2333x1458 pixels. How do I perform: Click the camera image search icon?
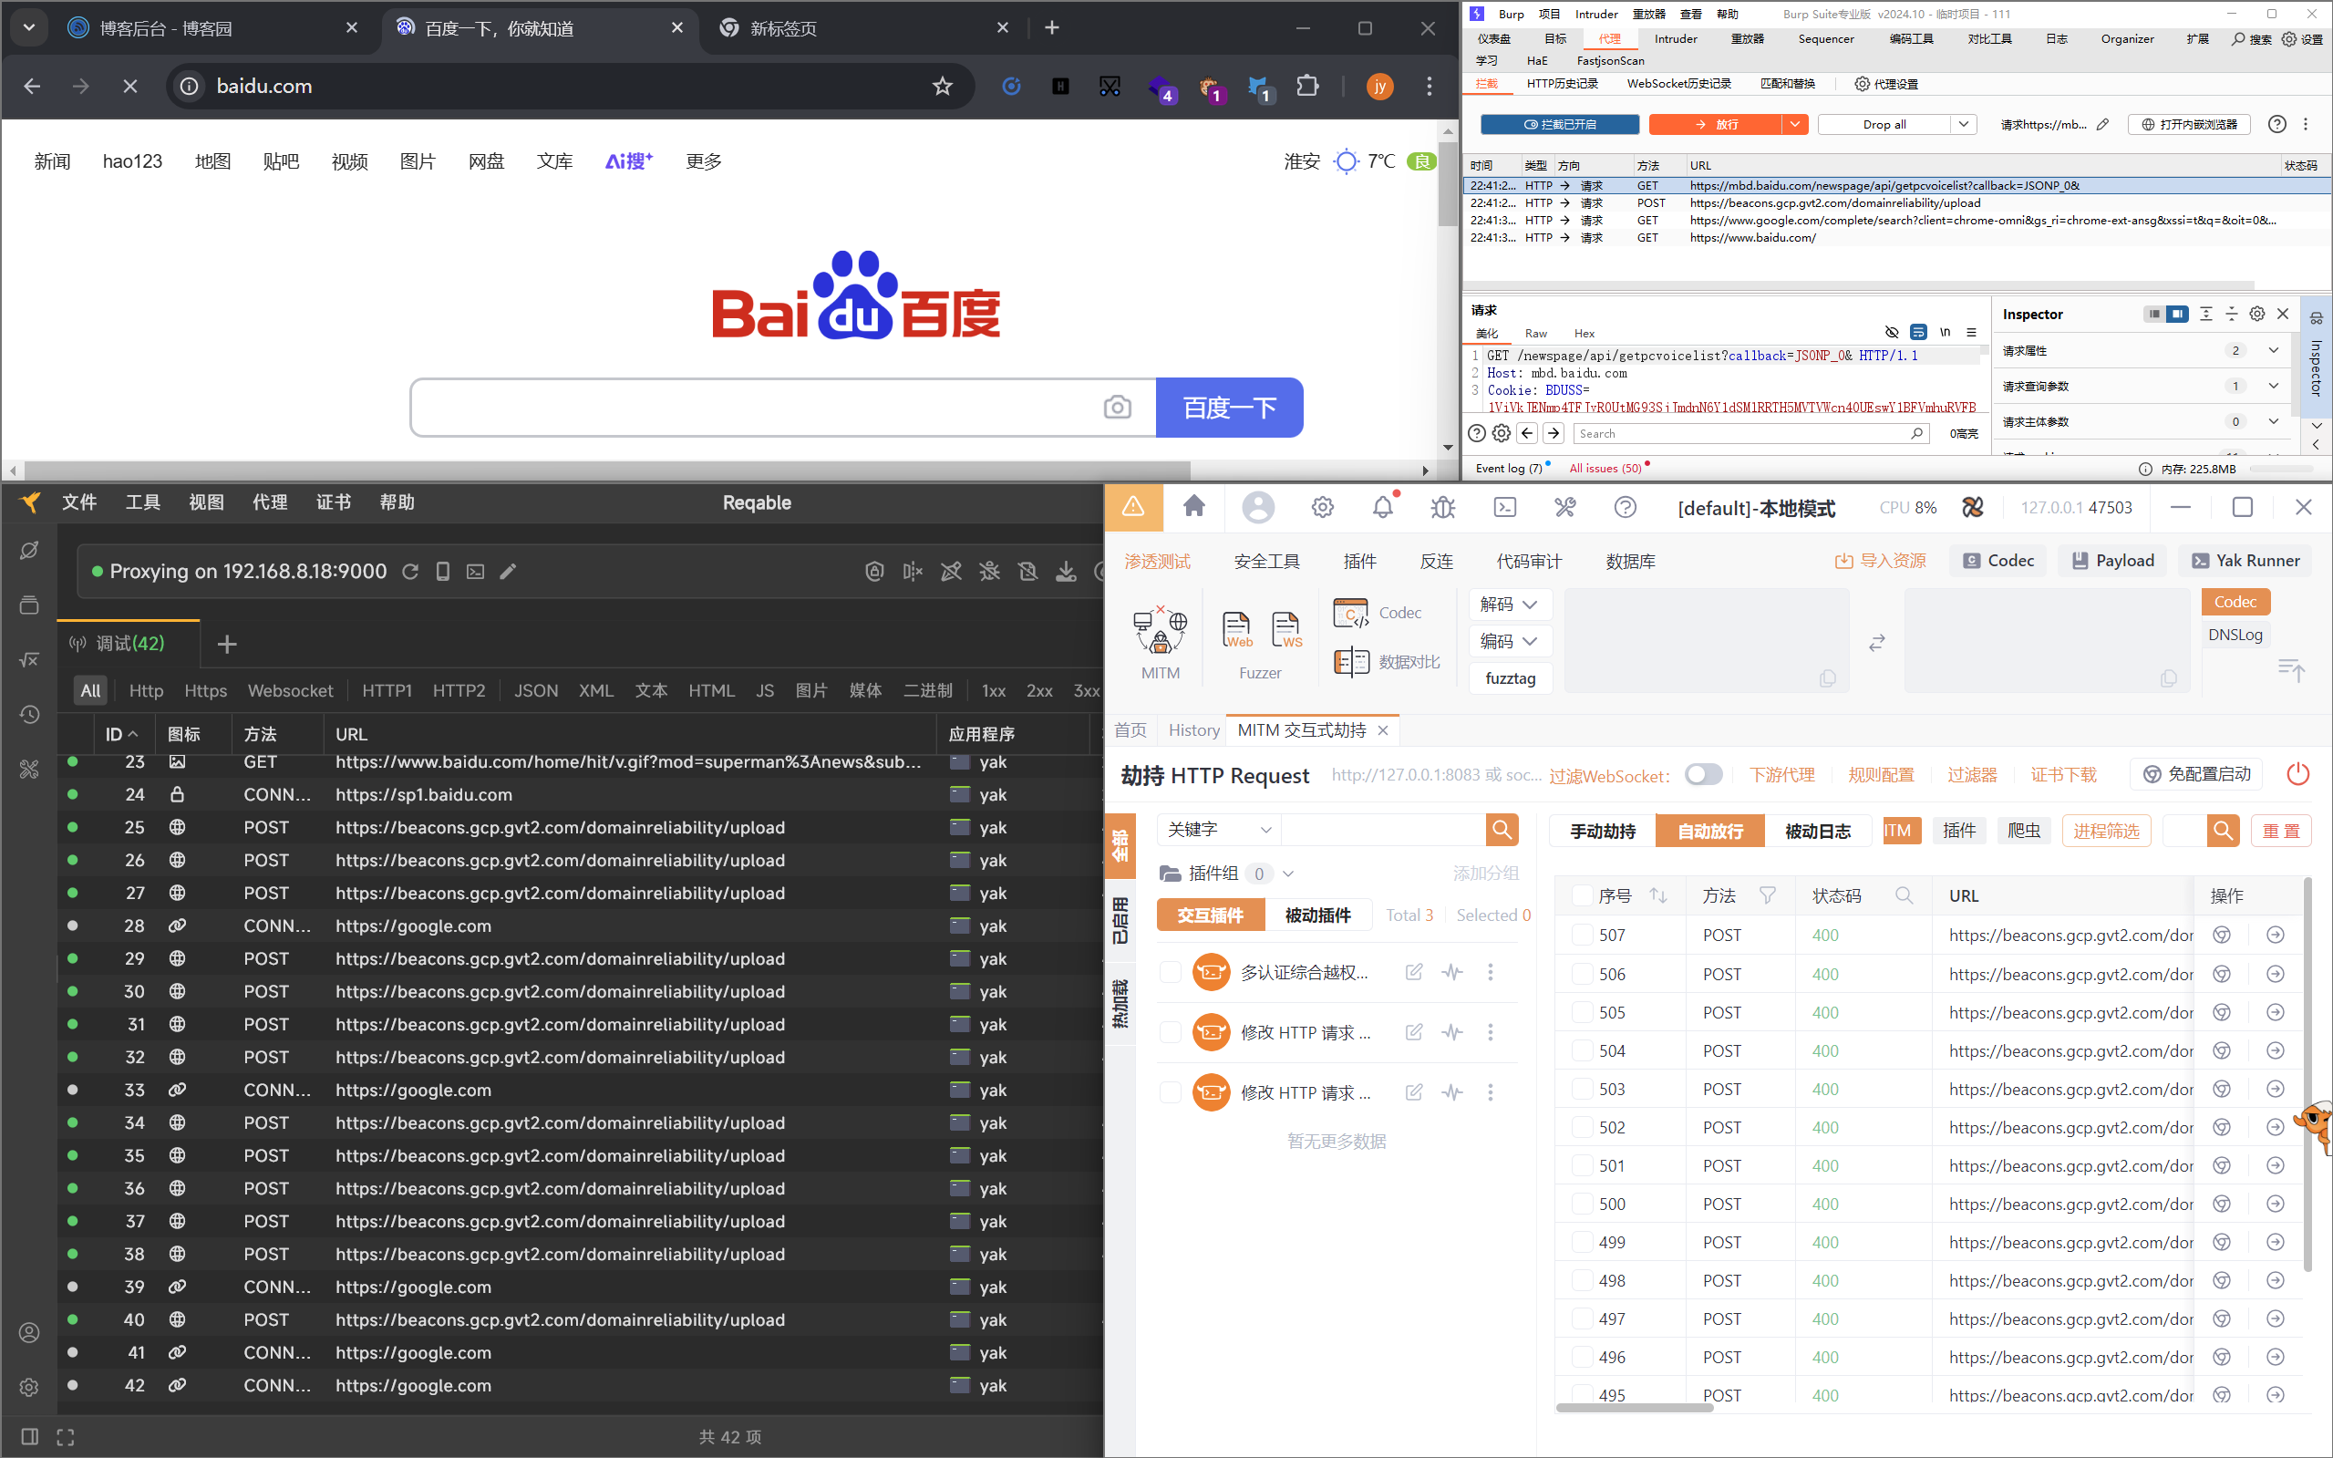point(1117,407)
